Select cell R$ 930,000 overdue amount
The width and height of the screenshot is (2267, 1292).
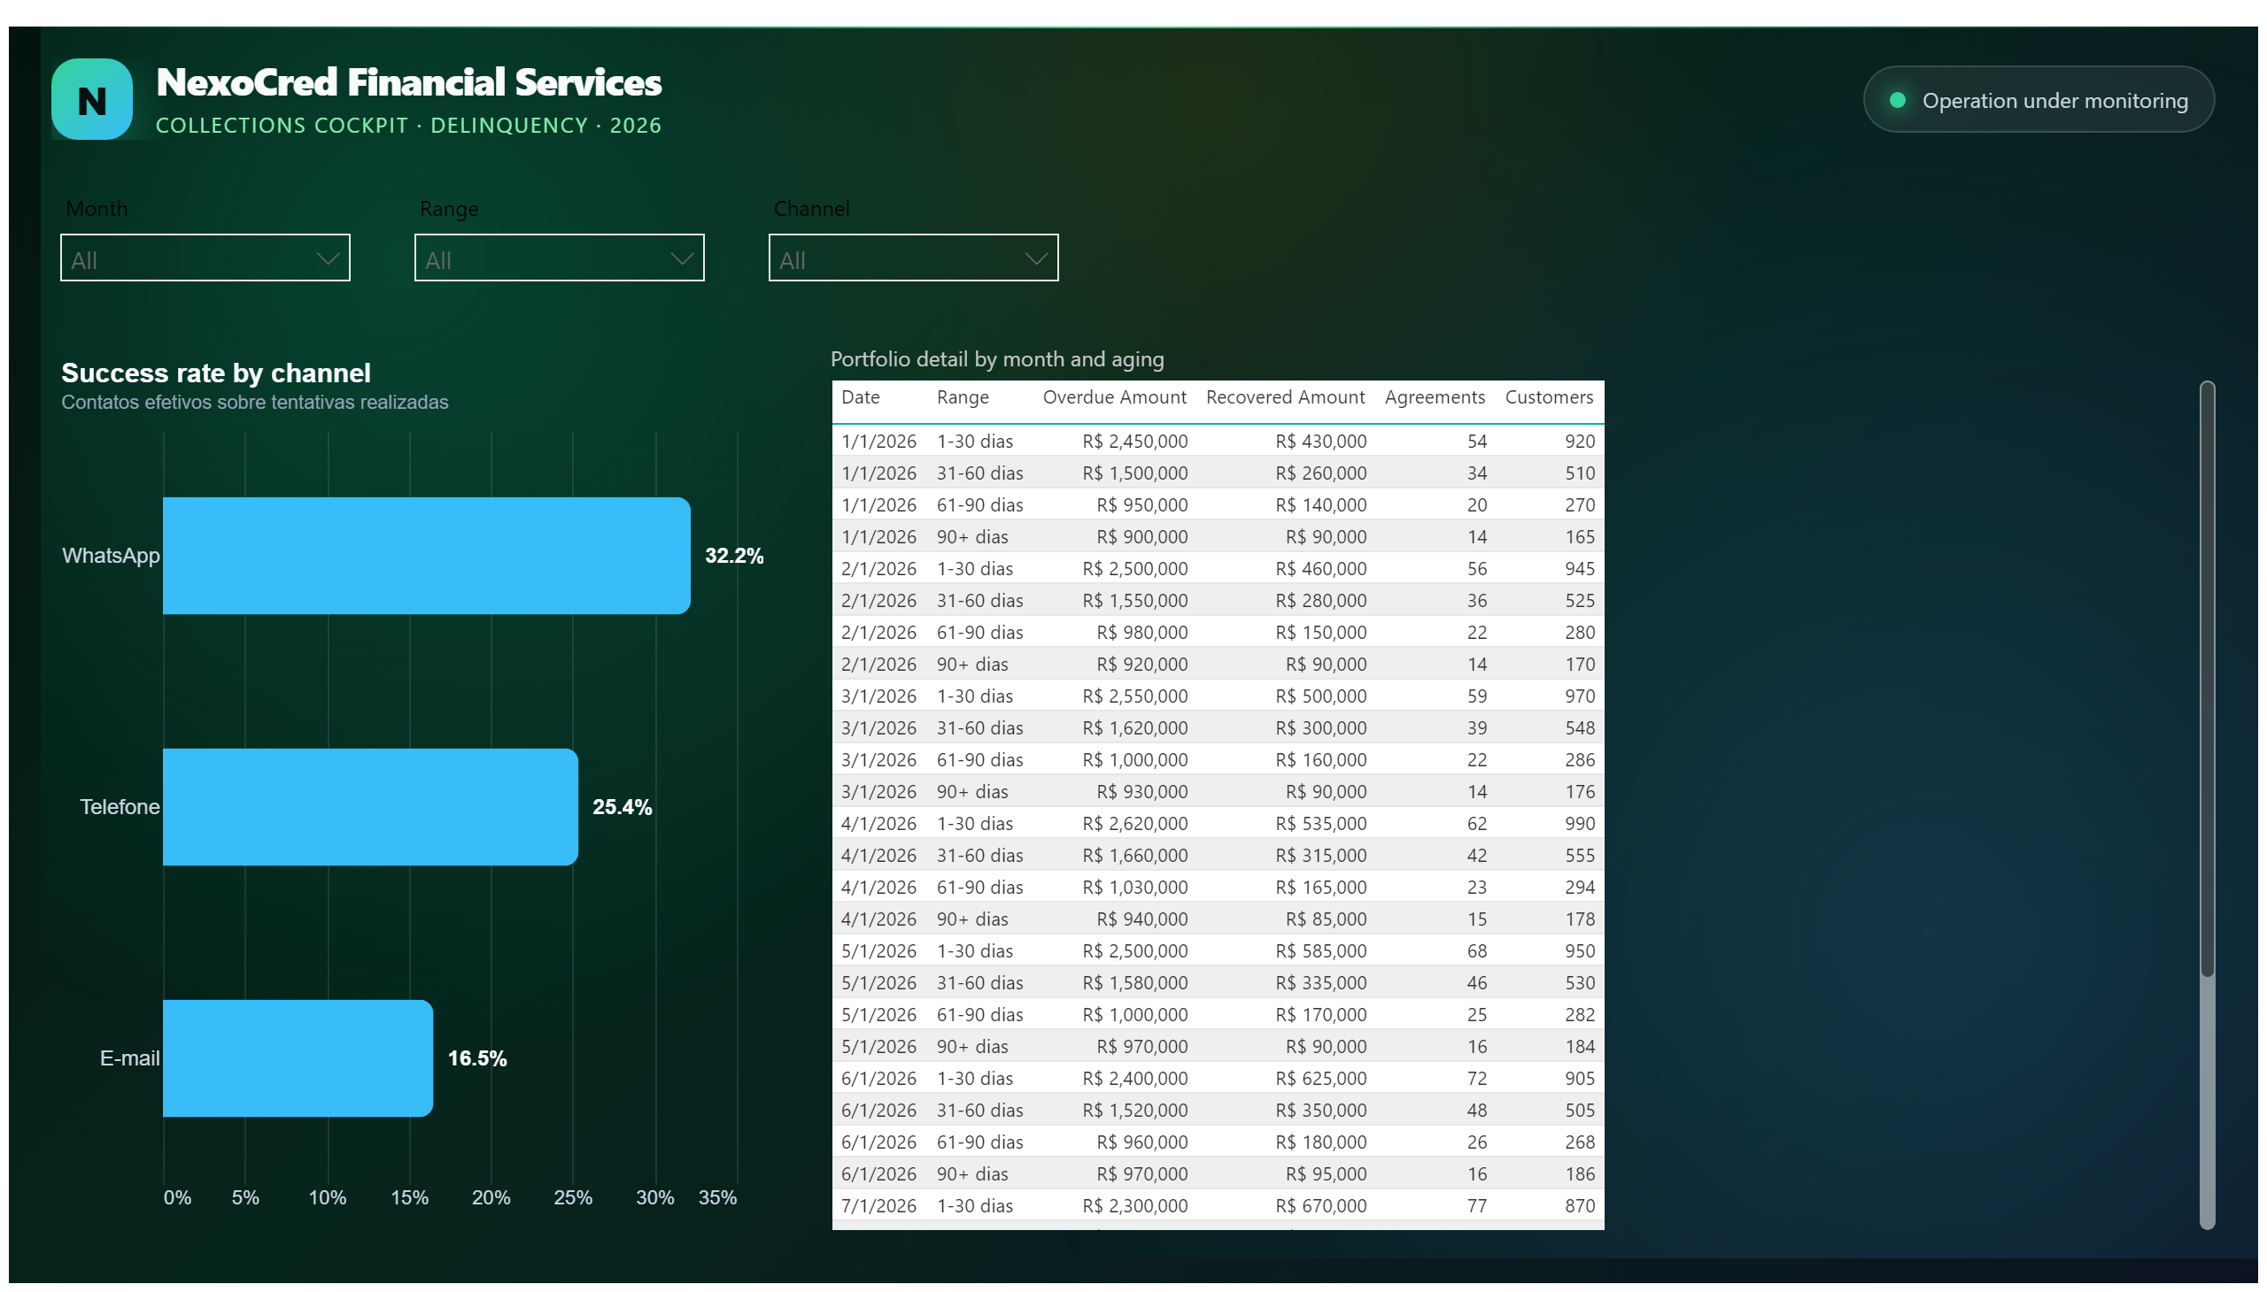(x=1141, y=791)
